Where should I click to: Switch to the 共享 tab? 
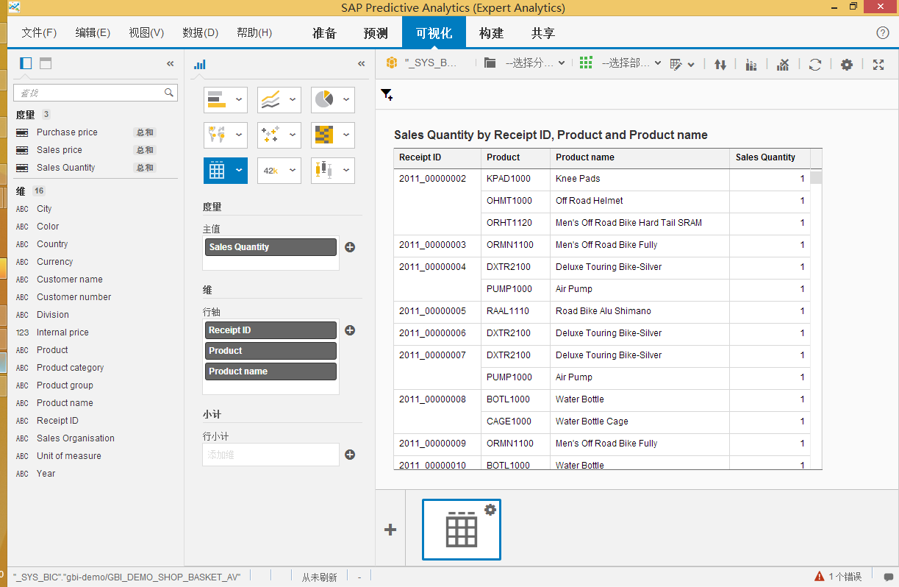click(x=543, y=33)
